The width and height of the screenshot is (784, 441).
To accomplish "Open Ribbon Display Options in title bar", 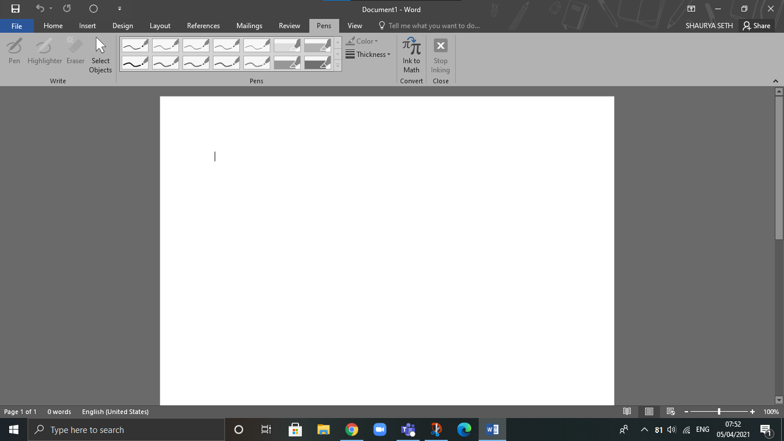I will pyautogui.click(x=692, y=9).
